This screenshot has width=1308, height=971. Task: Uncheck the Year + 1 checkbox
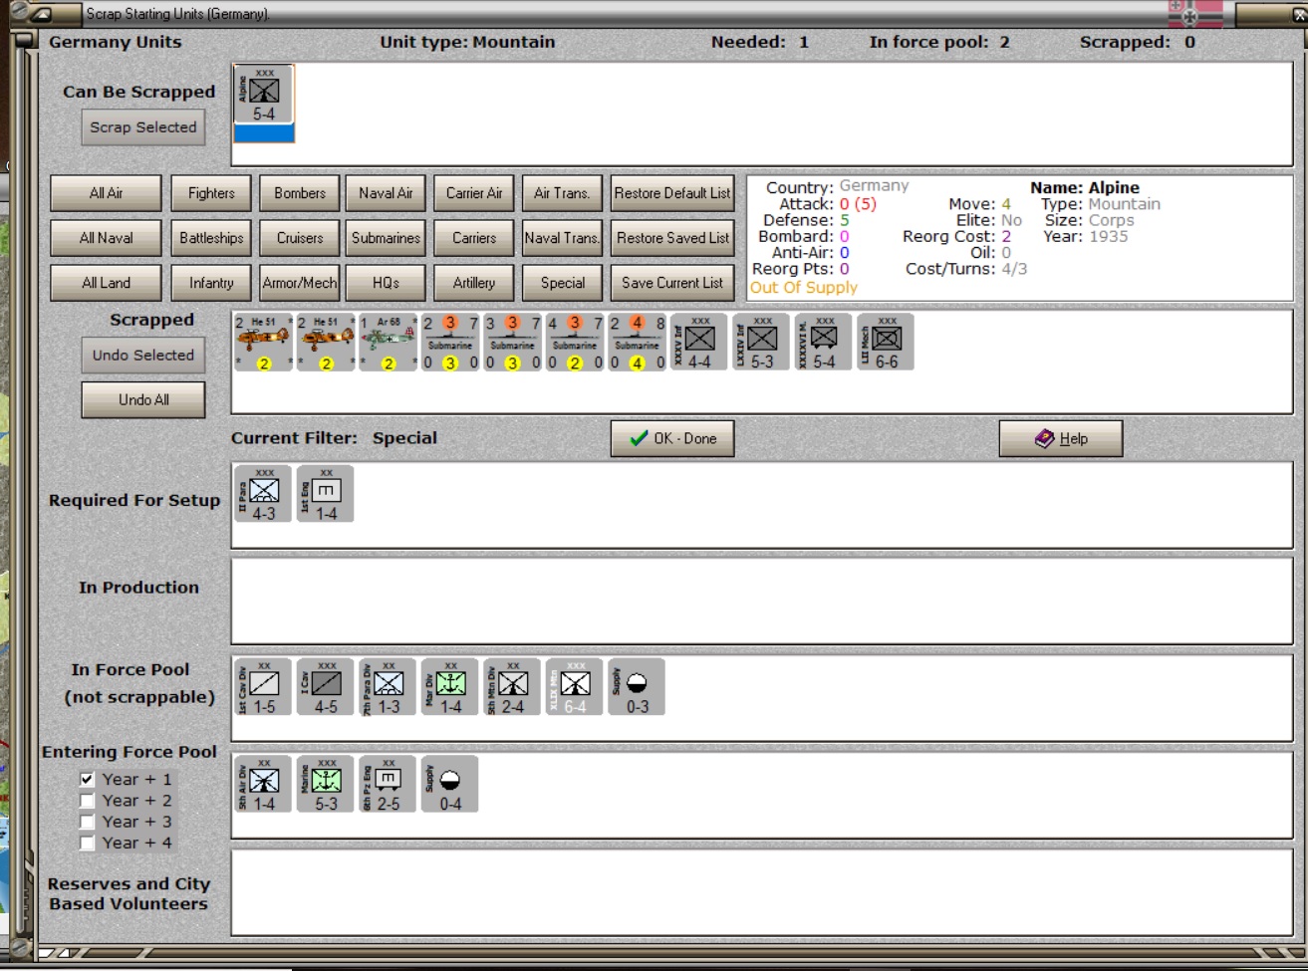point(88,780)
